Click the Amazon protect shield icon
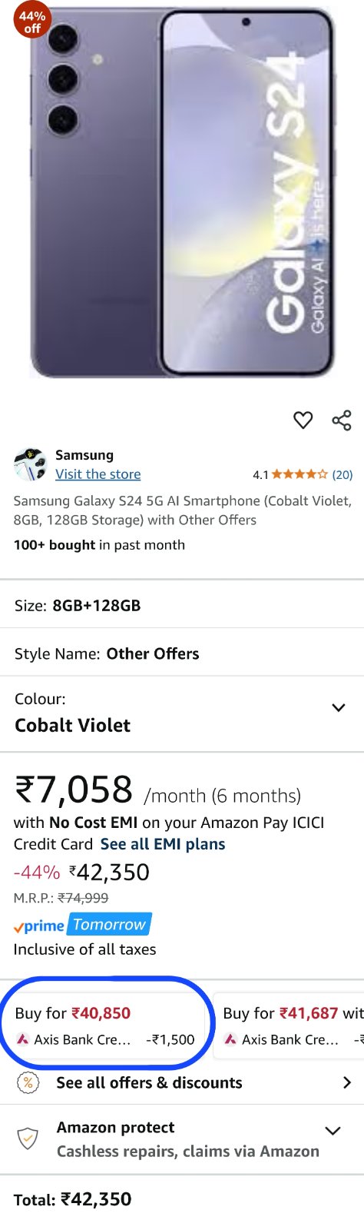 click(x=28, y=1139)
